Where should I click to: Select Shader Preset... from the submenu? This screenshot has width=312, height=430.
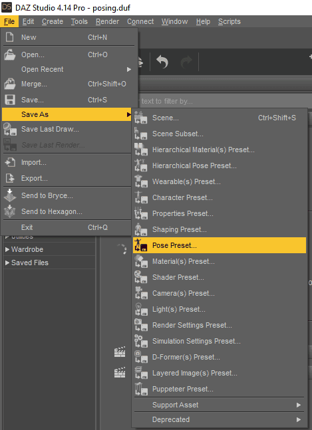click(220, 277)
